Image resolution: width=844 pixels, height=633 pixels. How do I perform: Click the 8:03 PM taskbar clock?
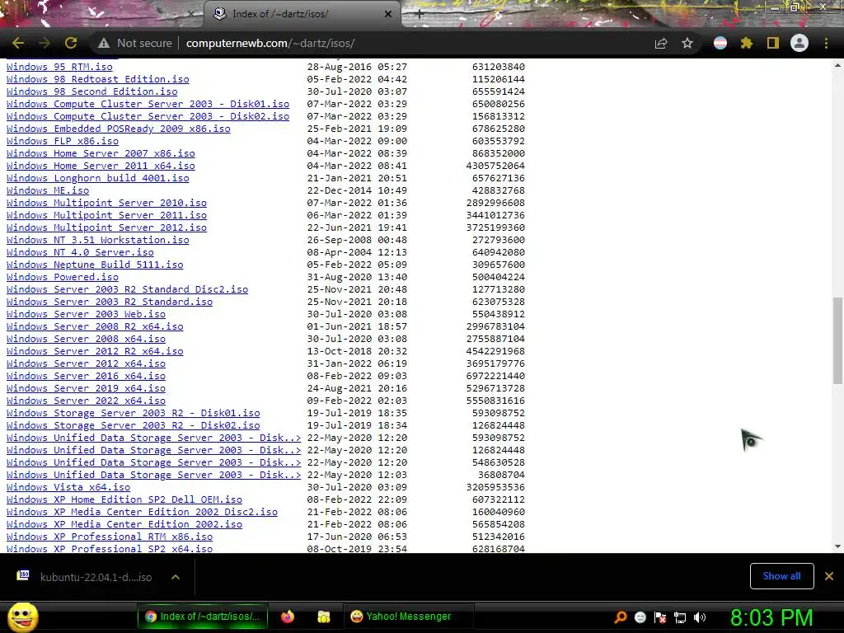(x=771, y=618)
